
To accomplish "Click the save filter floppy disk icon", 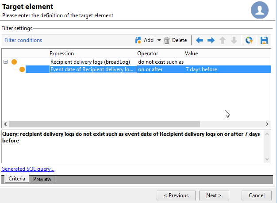I will coord(264,40).
